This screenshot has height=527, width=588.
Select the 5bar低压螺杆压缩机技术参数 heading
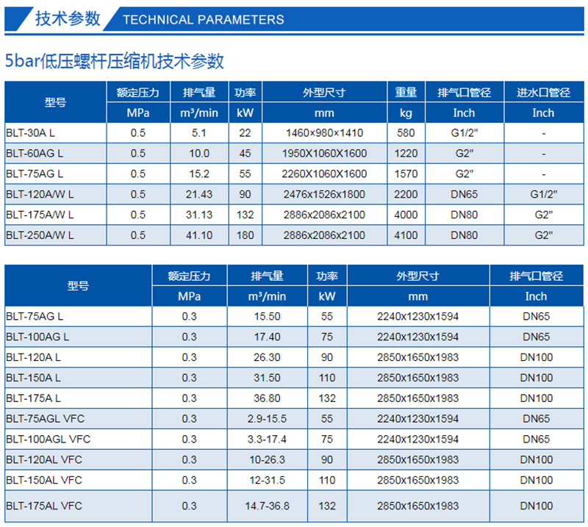pos(115,61)
